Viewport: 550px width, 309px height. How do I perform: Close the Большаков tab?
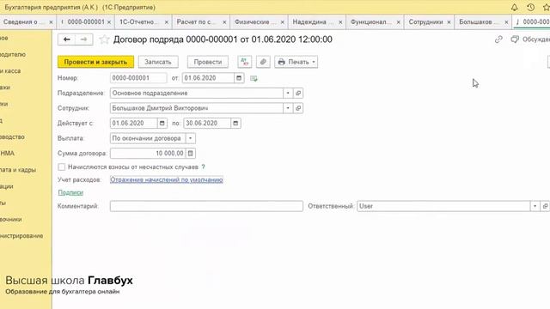pos(506,22)
